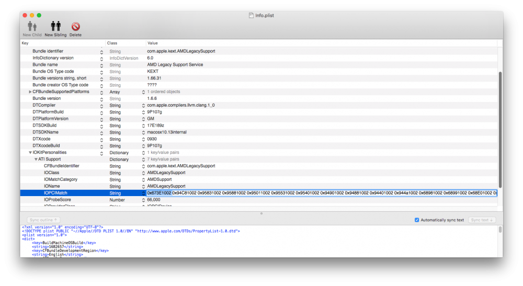Open class dropdown for IOPCIMatch row
This screenshot has width=523, height=286.
[143, 193]
